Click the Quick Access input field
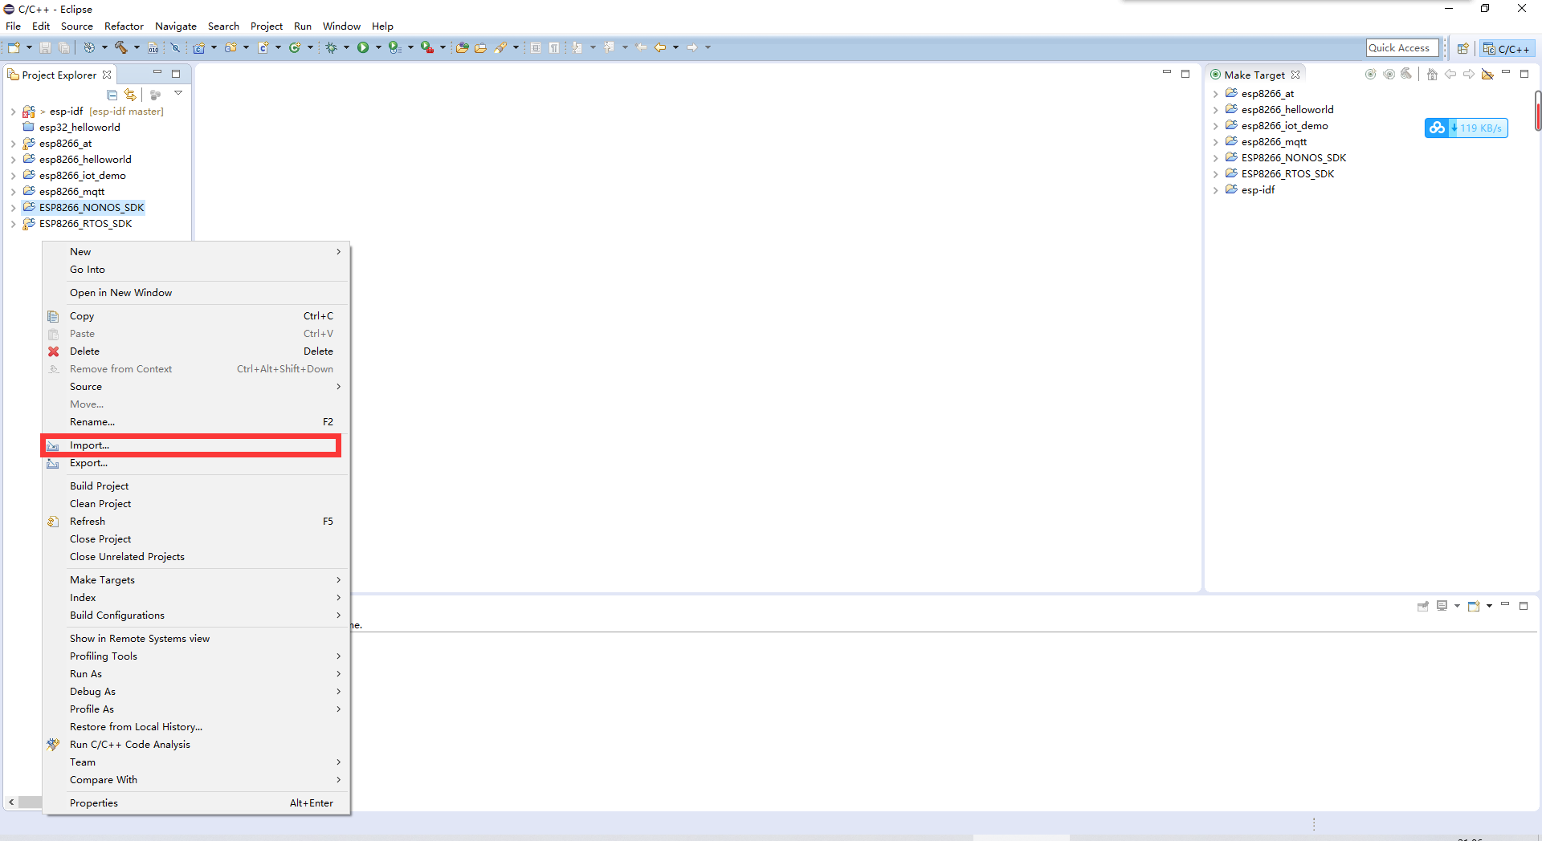 point(1402,48)
